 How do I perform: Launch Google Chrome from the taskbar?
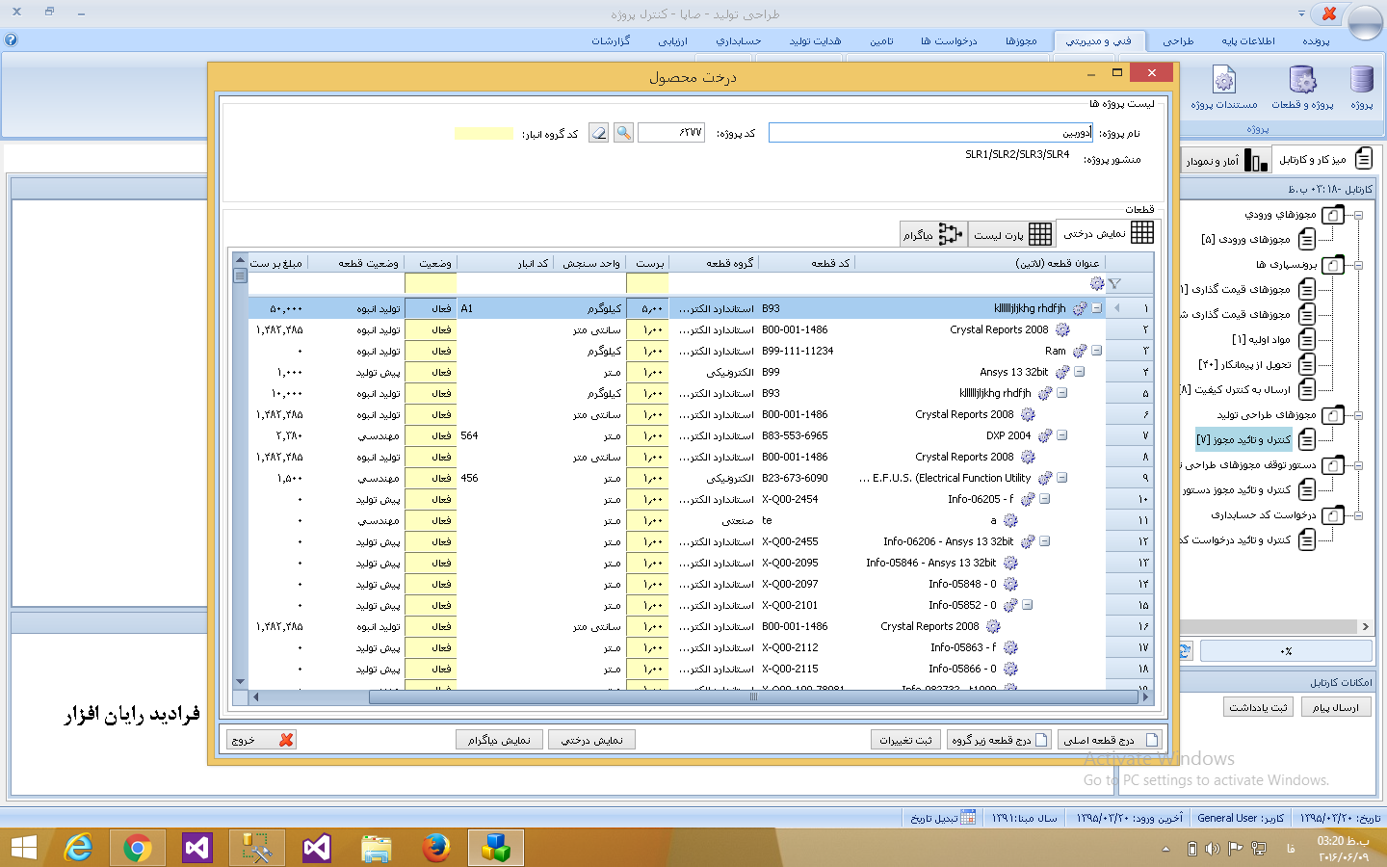click(x=138, y=848)
